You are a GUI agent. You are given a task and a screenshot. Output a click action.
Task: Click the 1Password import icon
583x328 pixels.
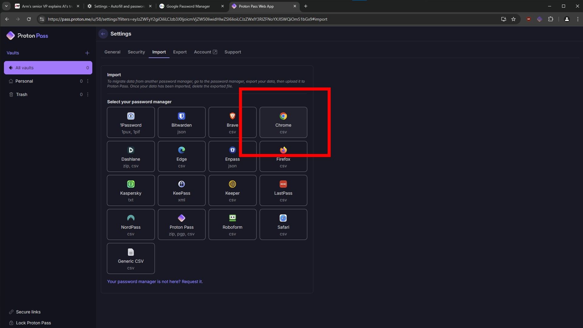pos(131,116)
